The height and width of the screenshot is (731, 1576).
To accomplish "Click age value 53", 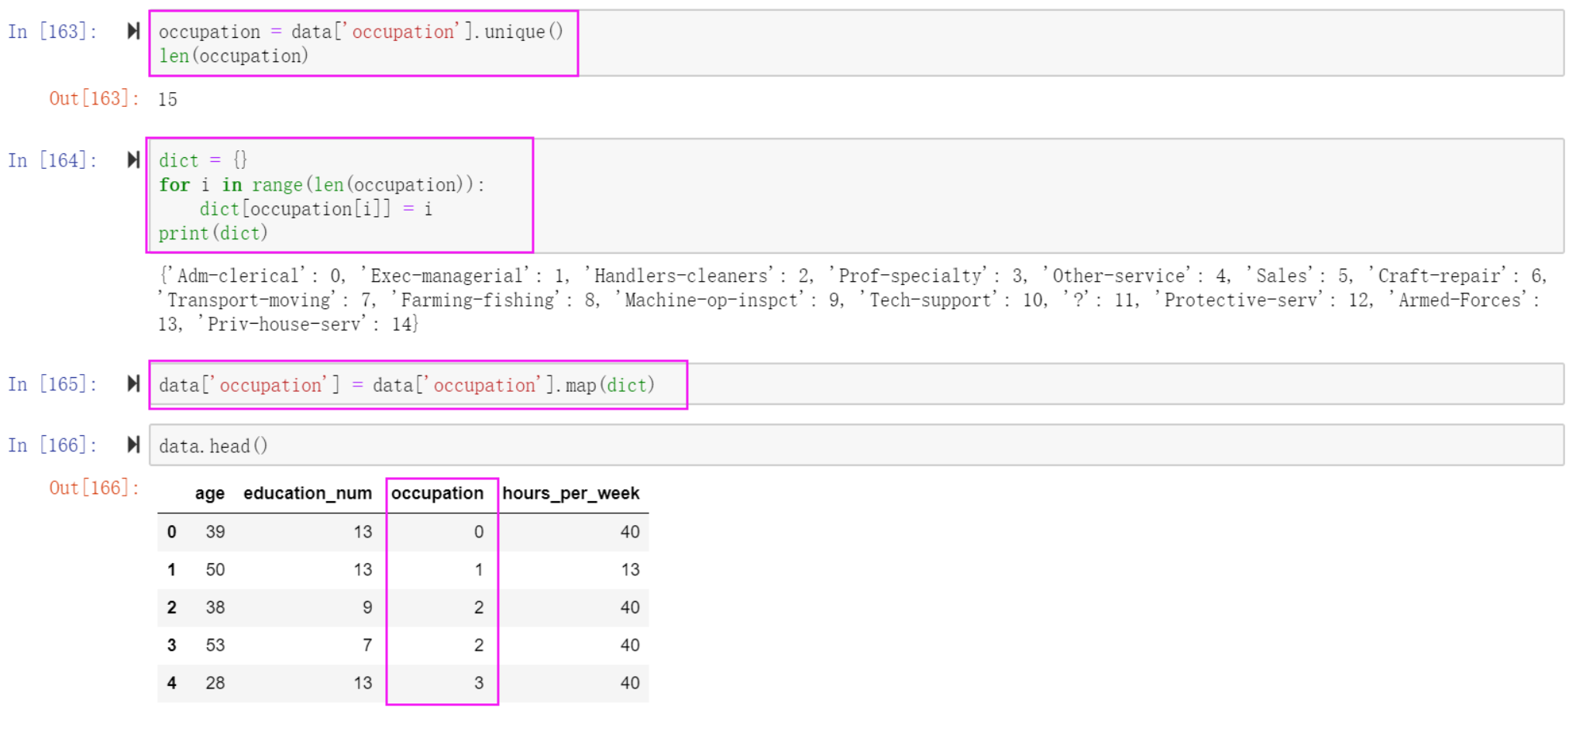I will [215, 645].
